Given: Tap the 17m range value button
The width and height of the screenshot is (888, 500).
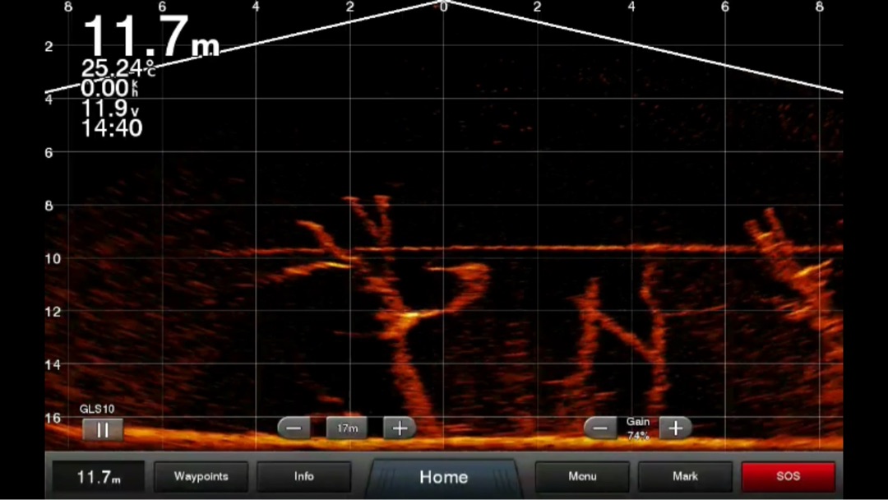Looking at the screenshot, I should (x=347, y=428).
